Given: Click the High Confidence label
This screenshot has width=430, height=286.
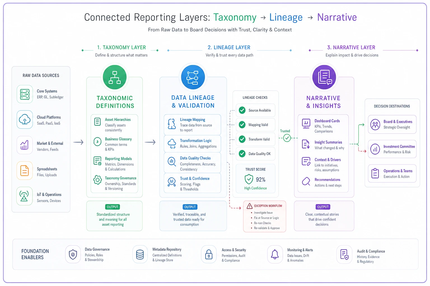Looking at the screenshot, I should (x=255, y=188).
